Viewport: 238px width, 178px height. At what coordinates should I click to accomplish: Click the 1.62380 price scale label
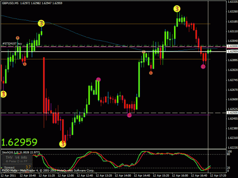click(x=233, y=128)
